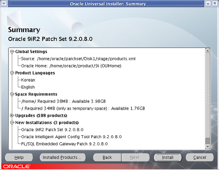The image size is (219, 170).
Task: Select PL/SQL Embedded Gateway Patch row
Action: (64, 144)
